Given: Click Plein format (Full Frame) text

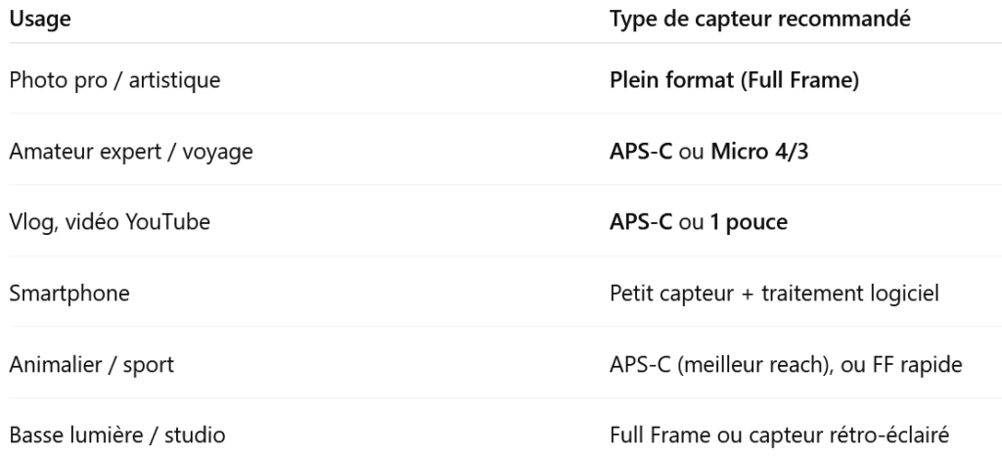Looking at the screenshot, I should [734, 80].
